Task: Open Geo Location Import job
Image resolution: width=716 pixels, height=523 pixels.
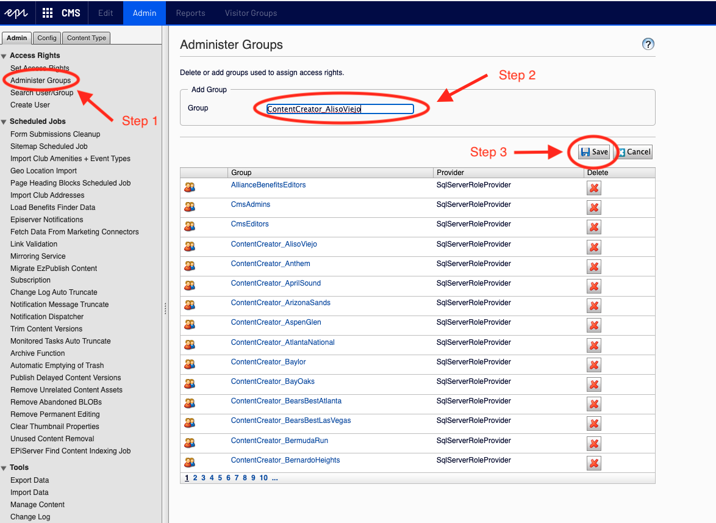Action: (43, 171)
